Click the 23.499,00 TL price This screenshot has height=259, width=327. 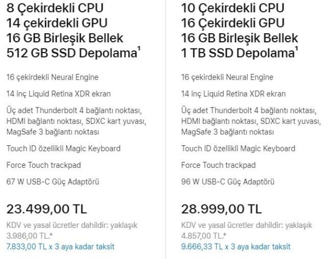(x=46, y=209)
